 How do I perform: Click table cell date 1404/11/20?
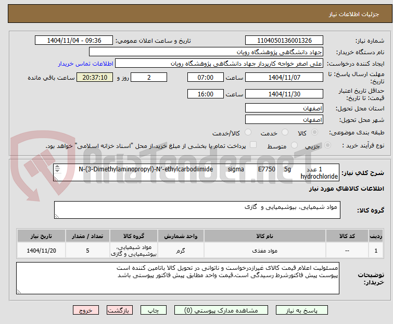pos(41,251)
